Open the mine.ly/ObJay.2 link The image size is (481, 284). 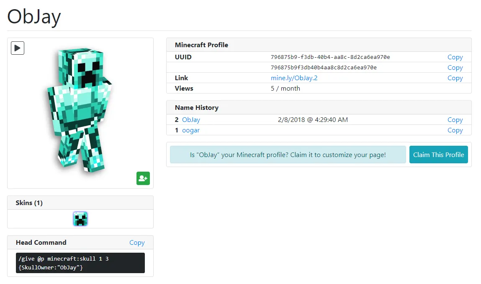click(x=294, y=78)
